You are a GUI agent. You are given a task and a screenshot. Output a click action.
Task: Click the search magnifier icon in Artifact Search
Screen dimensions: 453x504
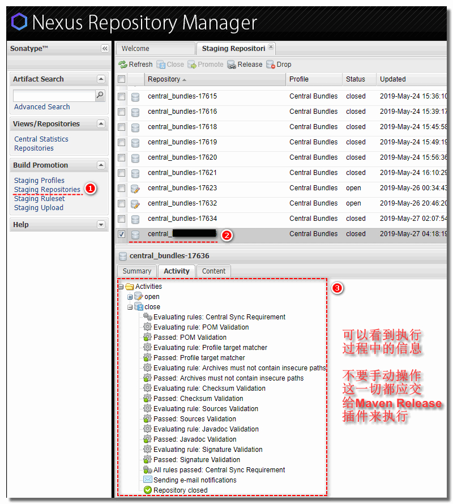[100, 95]
